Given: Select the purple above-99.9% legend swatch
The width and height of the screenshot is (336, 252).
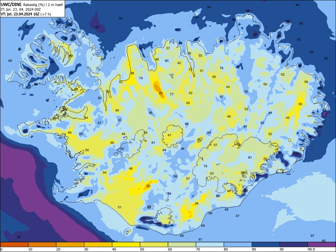Looking at the screenshot, I should pyautogui.click(x=322, y=245).
